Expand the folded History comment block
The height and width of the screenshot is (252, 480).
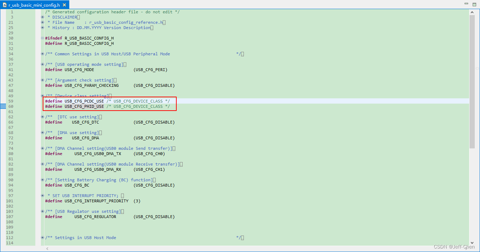[x=42, y=28]
